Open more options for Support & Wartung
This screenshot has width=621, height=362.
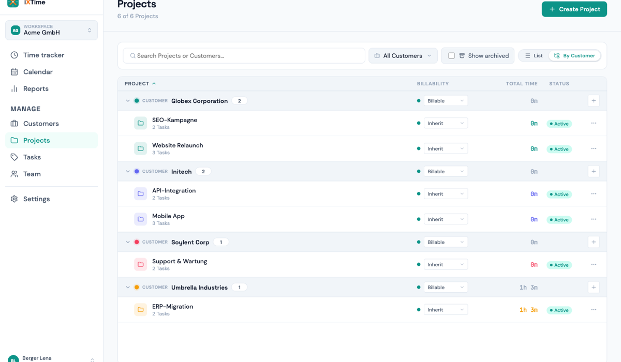click(x=594, y=264)
